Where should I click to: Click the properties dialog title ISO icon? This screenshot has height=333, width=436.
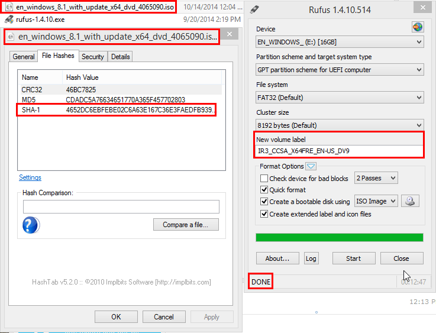coord(11,37)
